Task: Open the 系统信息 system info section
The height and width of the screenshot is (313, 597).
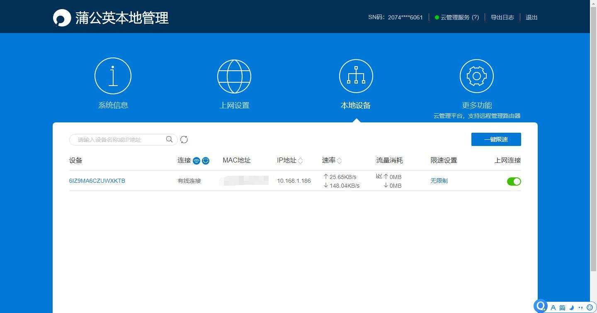Action: tap(113, 76)
